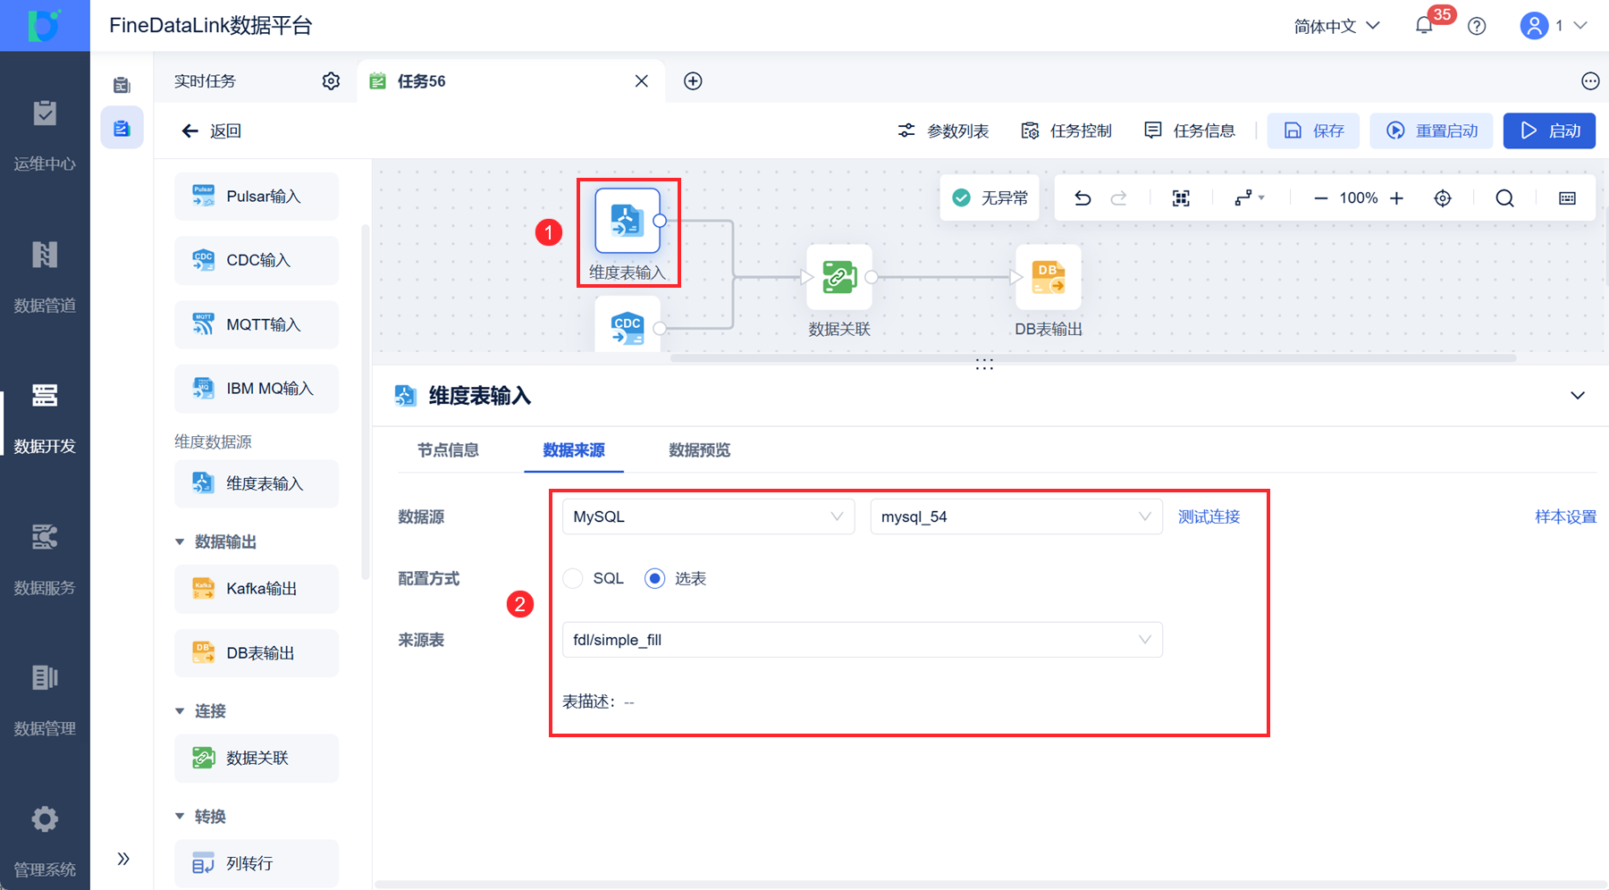This screenshot has height=890, width=1609.
Task: Click the 保存 button
Action: point(1313,130)
